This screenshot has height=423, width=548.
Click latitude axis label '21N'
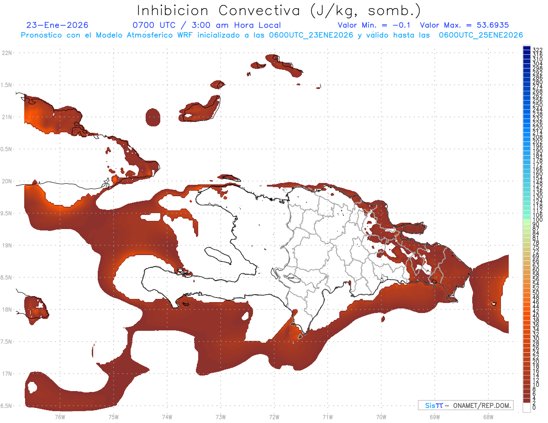click(7, 117)
